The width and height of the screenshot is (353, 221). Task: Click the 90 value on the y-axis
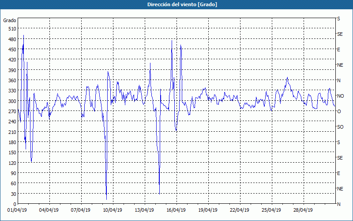pyautogui.click(x=14, y=173)
